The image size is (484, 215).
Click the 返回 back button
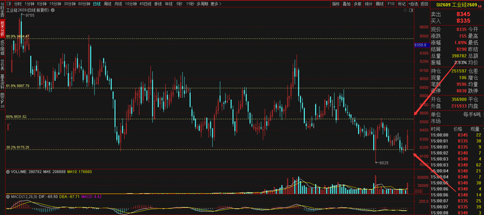pos(425,4)
